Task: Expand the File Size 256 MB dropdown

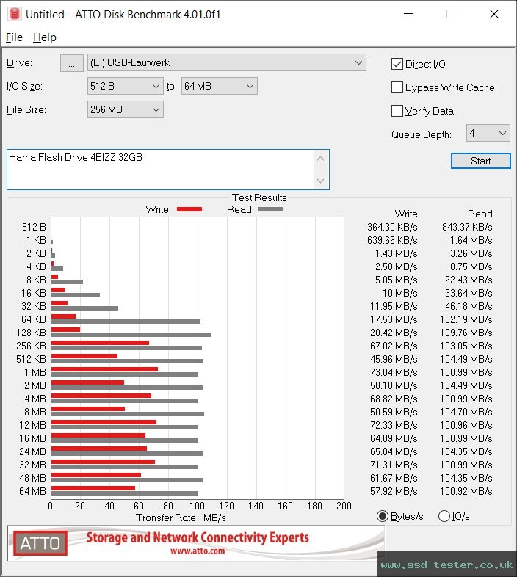Action: pyautogui.click(x=125, y=109)
